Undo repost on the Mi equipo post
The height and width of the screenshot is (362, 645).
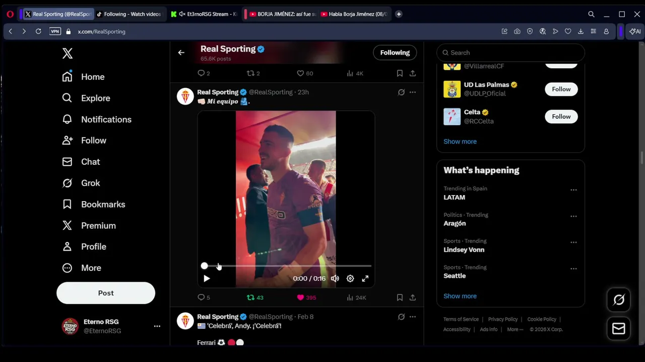pos(255,298)
